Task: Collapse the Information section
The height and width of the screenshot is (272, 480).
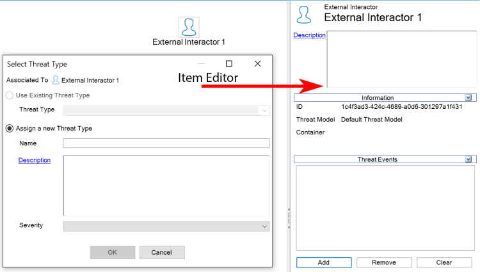Action: [468, 98]
